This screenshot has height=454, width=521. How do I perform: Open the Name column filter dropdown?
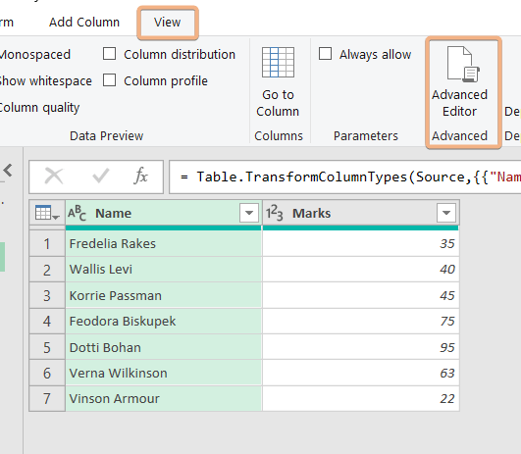(x=249, y=213)
